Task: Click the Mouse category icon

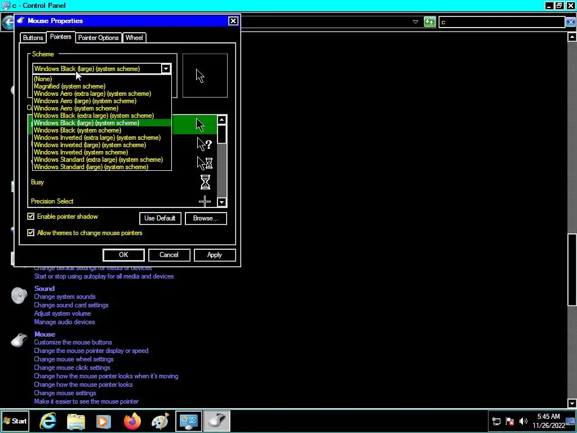Action: click(x=19, y=340)
